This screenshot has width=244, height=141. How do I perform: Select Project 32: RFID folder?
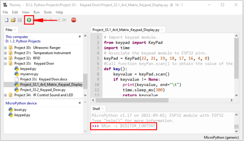(27, 58)
